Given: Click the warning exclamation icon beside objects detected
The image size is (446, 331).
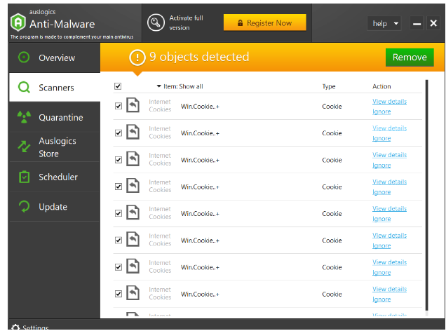Looking at the screenshot, I should 137,58.
